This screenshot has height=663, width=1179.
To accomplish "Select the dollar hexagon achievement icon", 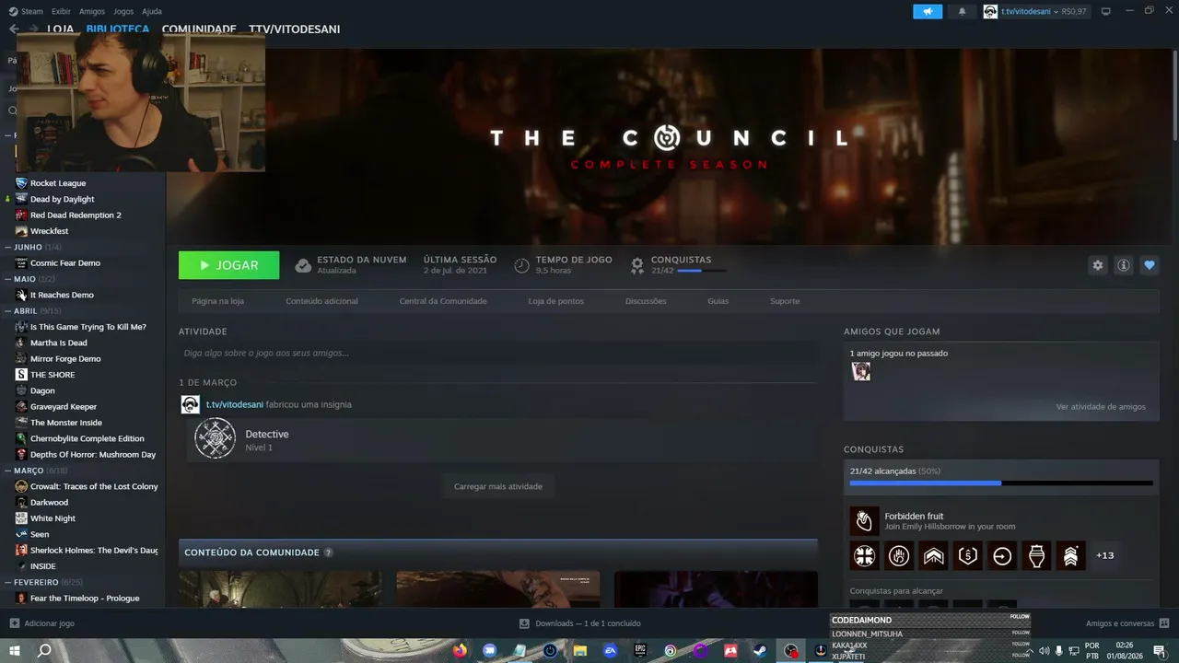I will pos(968,555).
